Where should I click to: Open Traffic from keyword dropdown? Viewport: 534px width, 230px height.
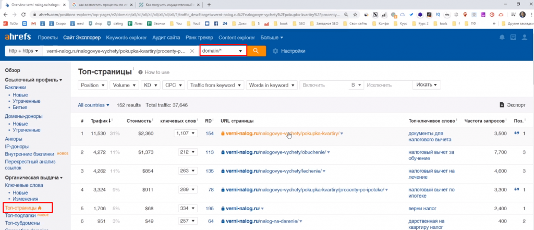coord(215,85)
